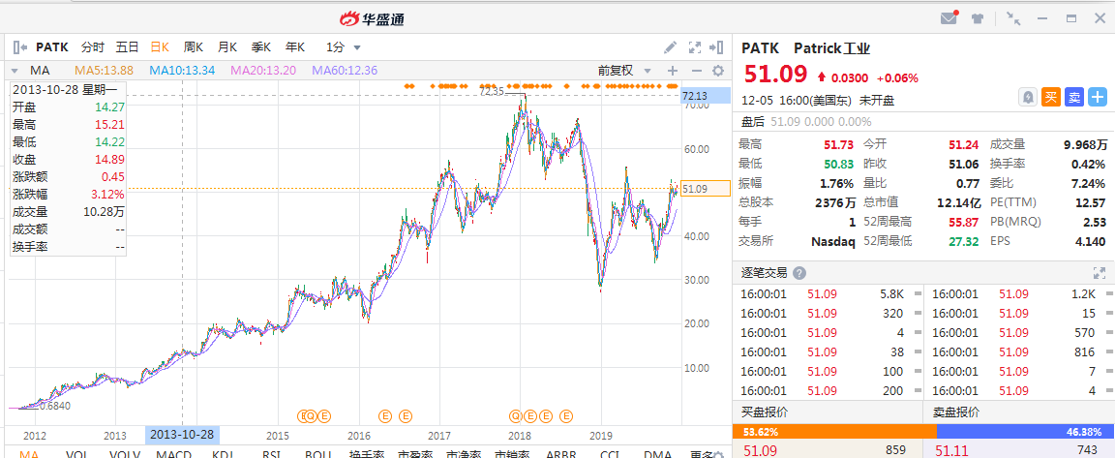1115x458 pixels.
Task: Zoom in the chart with the plus icon
Action: [x=672, y=71]
